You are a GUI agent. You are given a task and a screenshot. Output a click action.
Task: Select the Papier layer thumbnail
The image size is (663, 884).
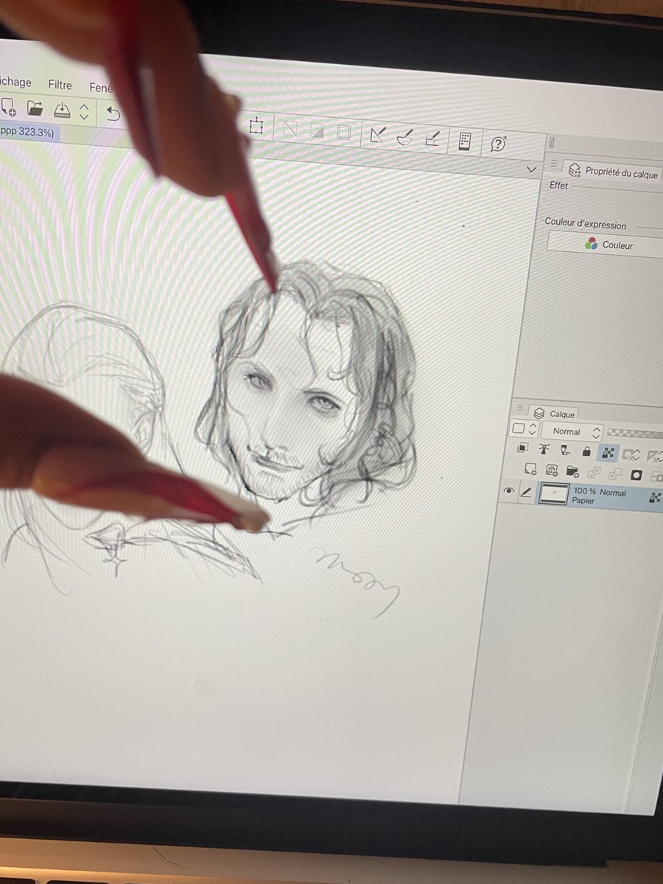coord(552,494)
